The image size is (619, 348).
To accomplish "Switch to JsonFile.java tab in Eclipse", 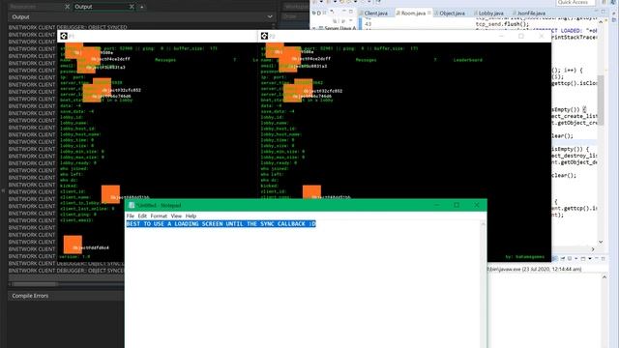I will pyautogui.click(x=529, y=13).
